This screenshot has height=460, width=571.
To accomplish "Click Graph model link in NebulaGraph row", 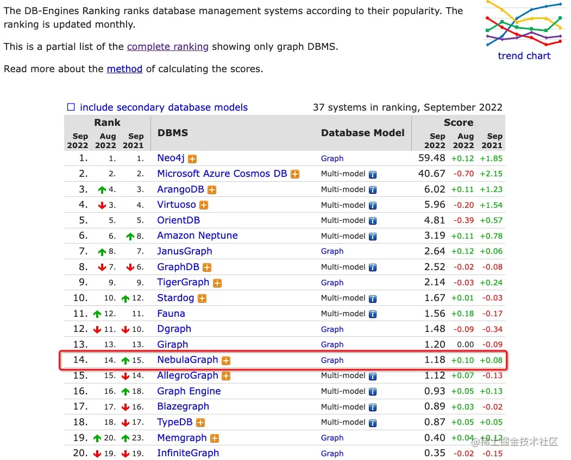I will 332,360.
